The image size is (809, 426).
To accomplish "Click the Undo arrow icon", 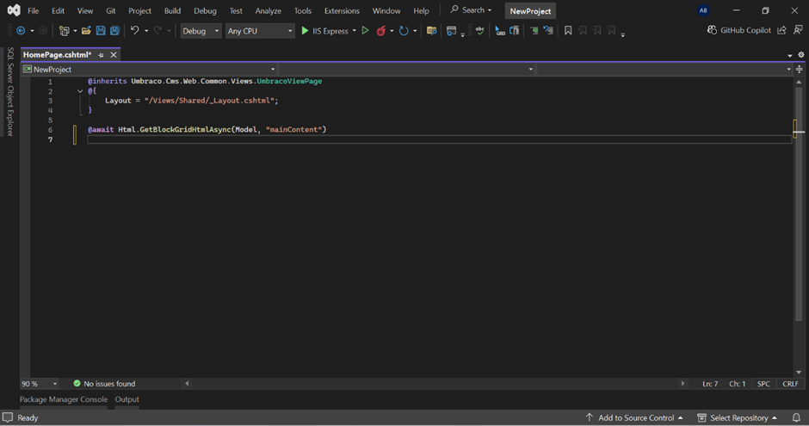I will point(134,31).
